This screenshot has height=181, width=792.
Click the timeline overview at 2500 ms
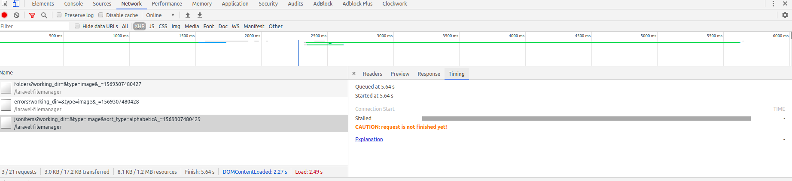(x=318, y=36)
